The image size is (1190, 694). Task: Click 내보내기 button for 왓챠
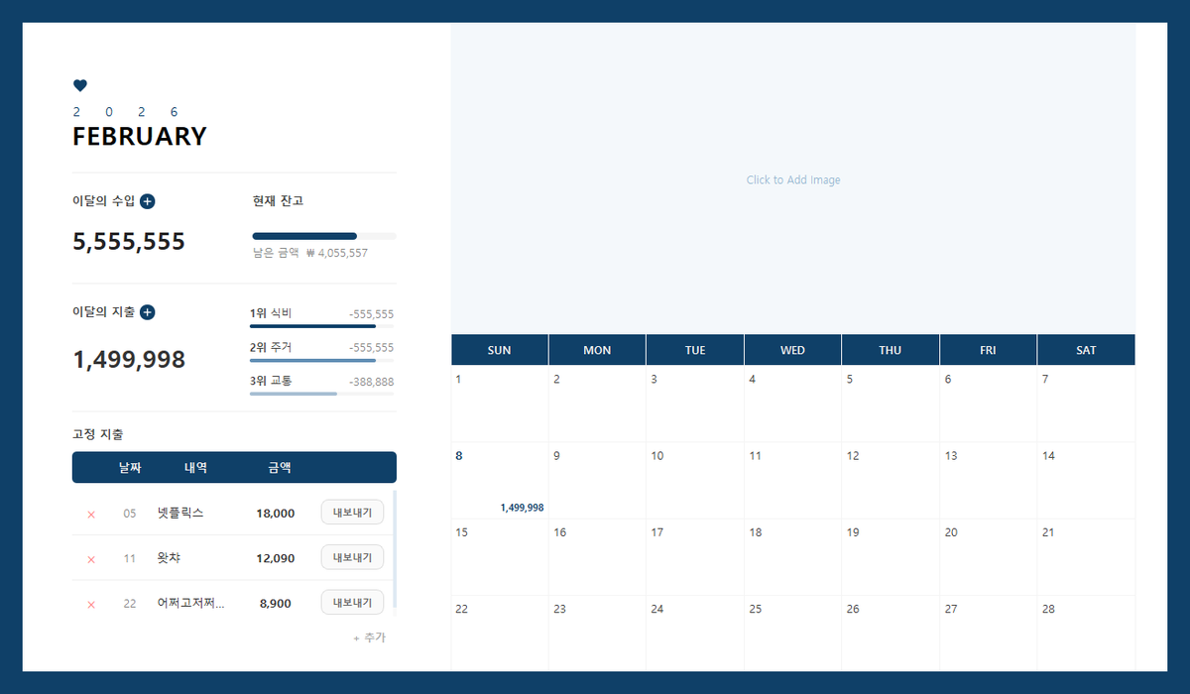[352, 557]
